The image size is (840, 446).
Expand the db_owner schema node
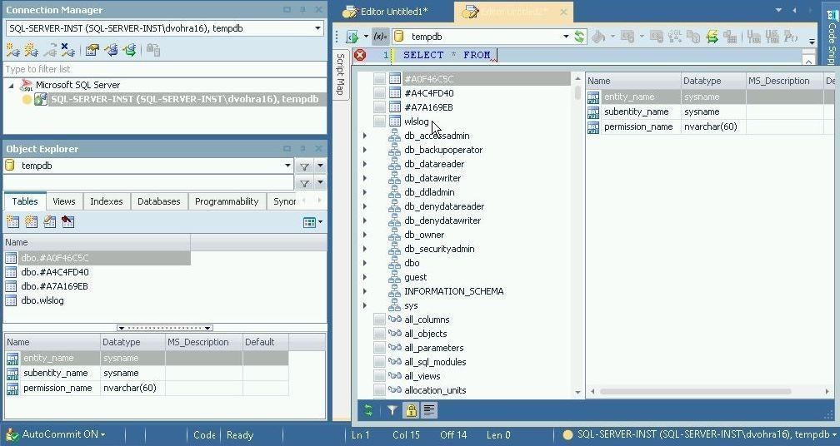pos(365,235)
